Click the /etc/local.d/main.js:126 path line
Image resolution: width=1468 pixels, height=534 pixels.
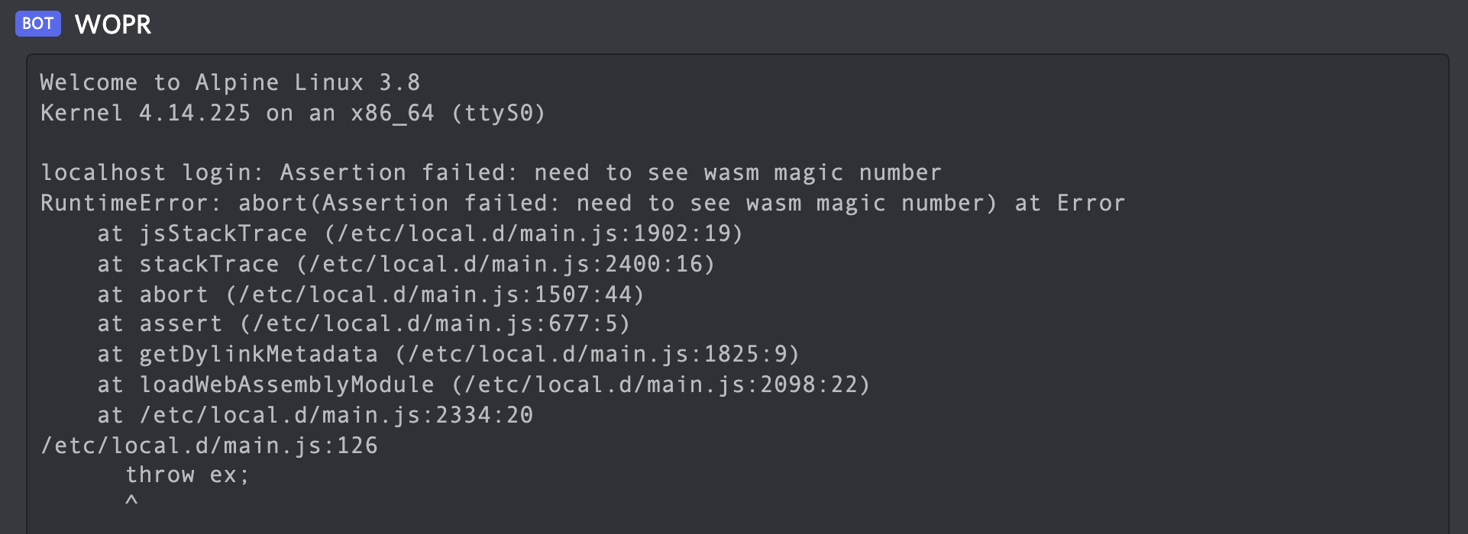(x=209, y=446)
